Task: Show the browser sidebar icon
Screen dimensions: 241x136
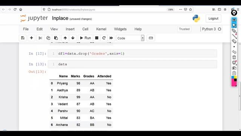Action: point(220,9)
